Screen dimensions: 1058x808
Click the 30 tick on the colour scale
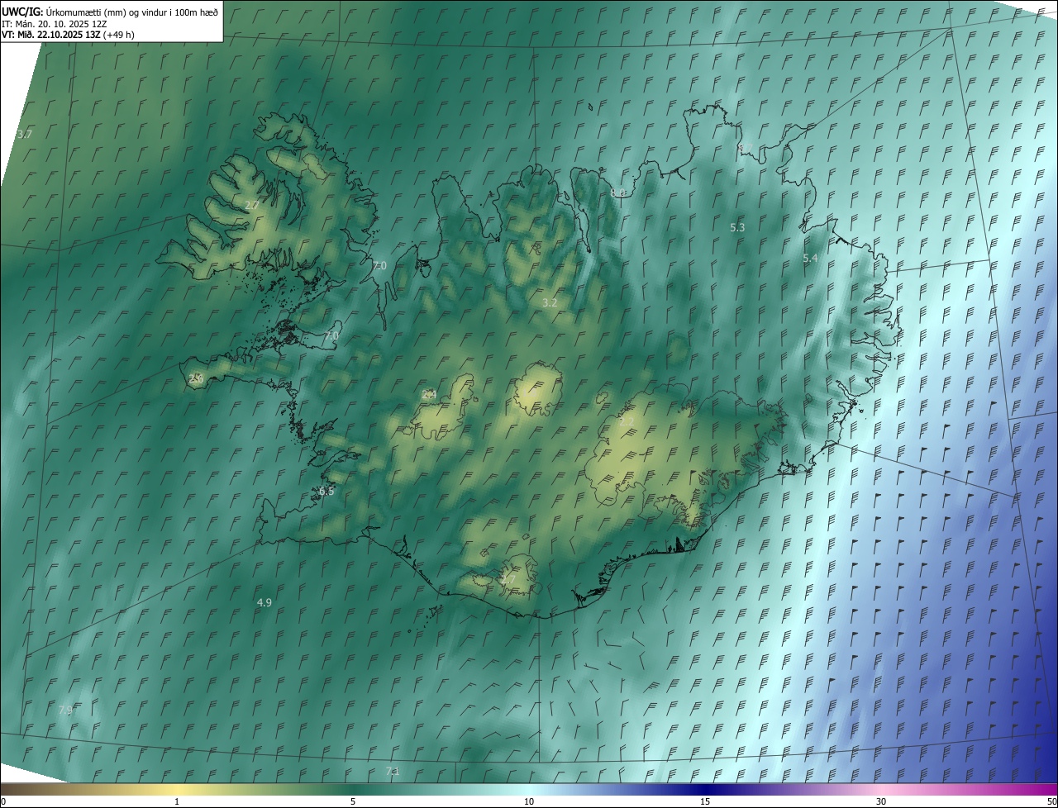pyautogui.click(x=881, y=801)
